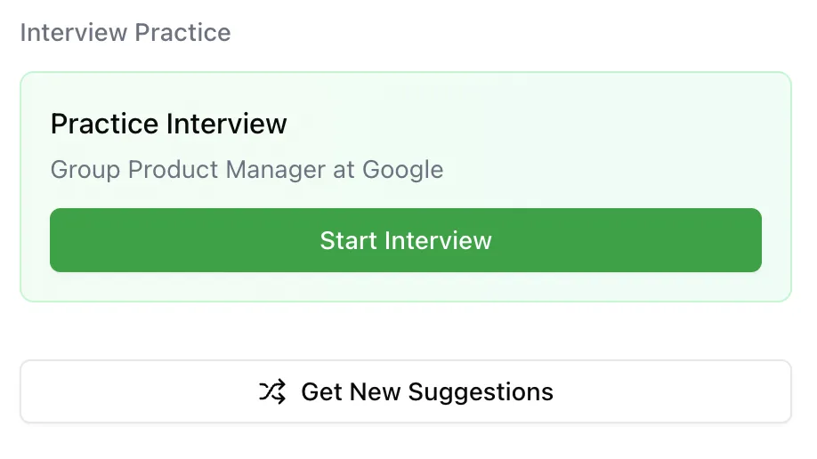Shuffle suggestions using the crossed-arrows icon

[x=272, y=391]
